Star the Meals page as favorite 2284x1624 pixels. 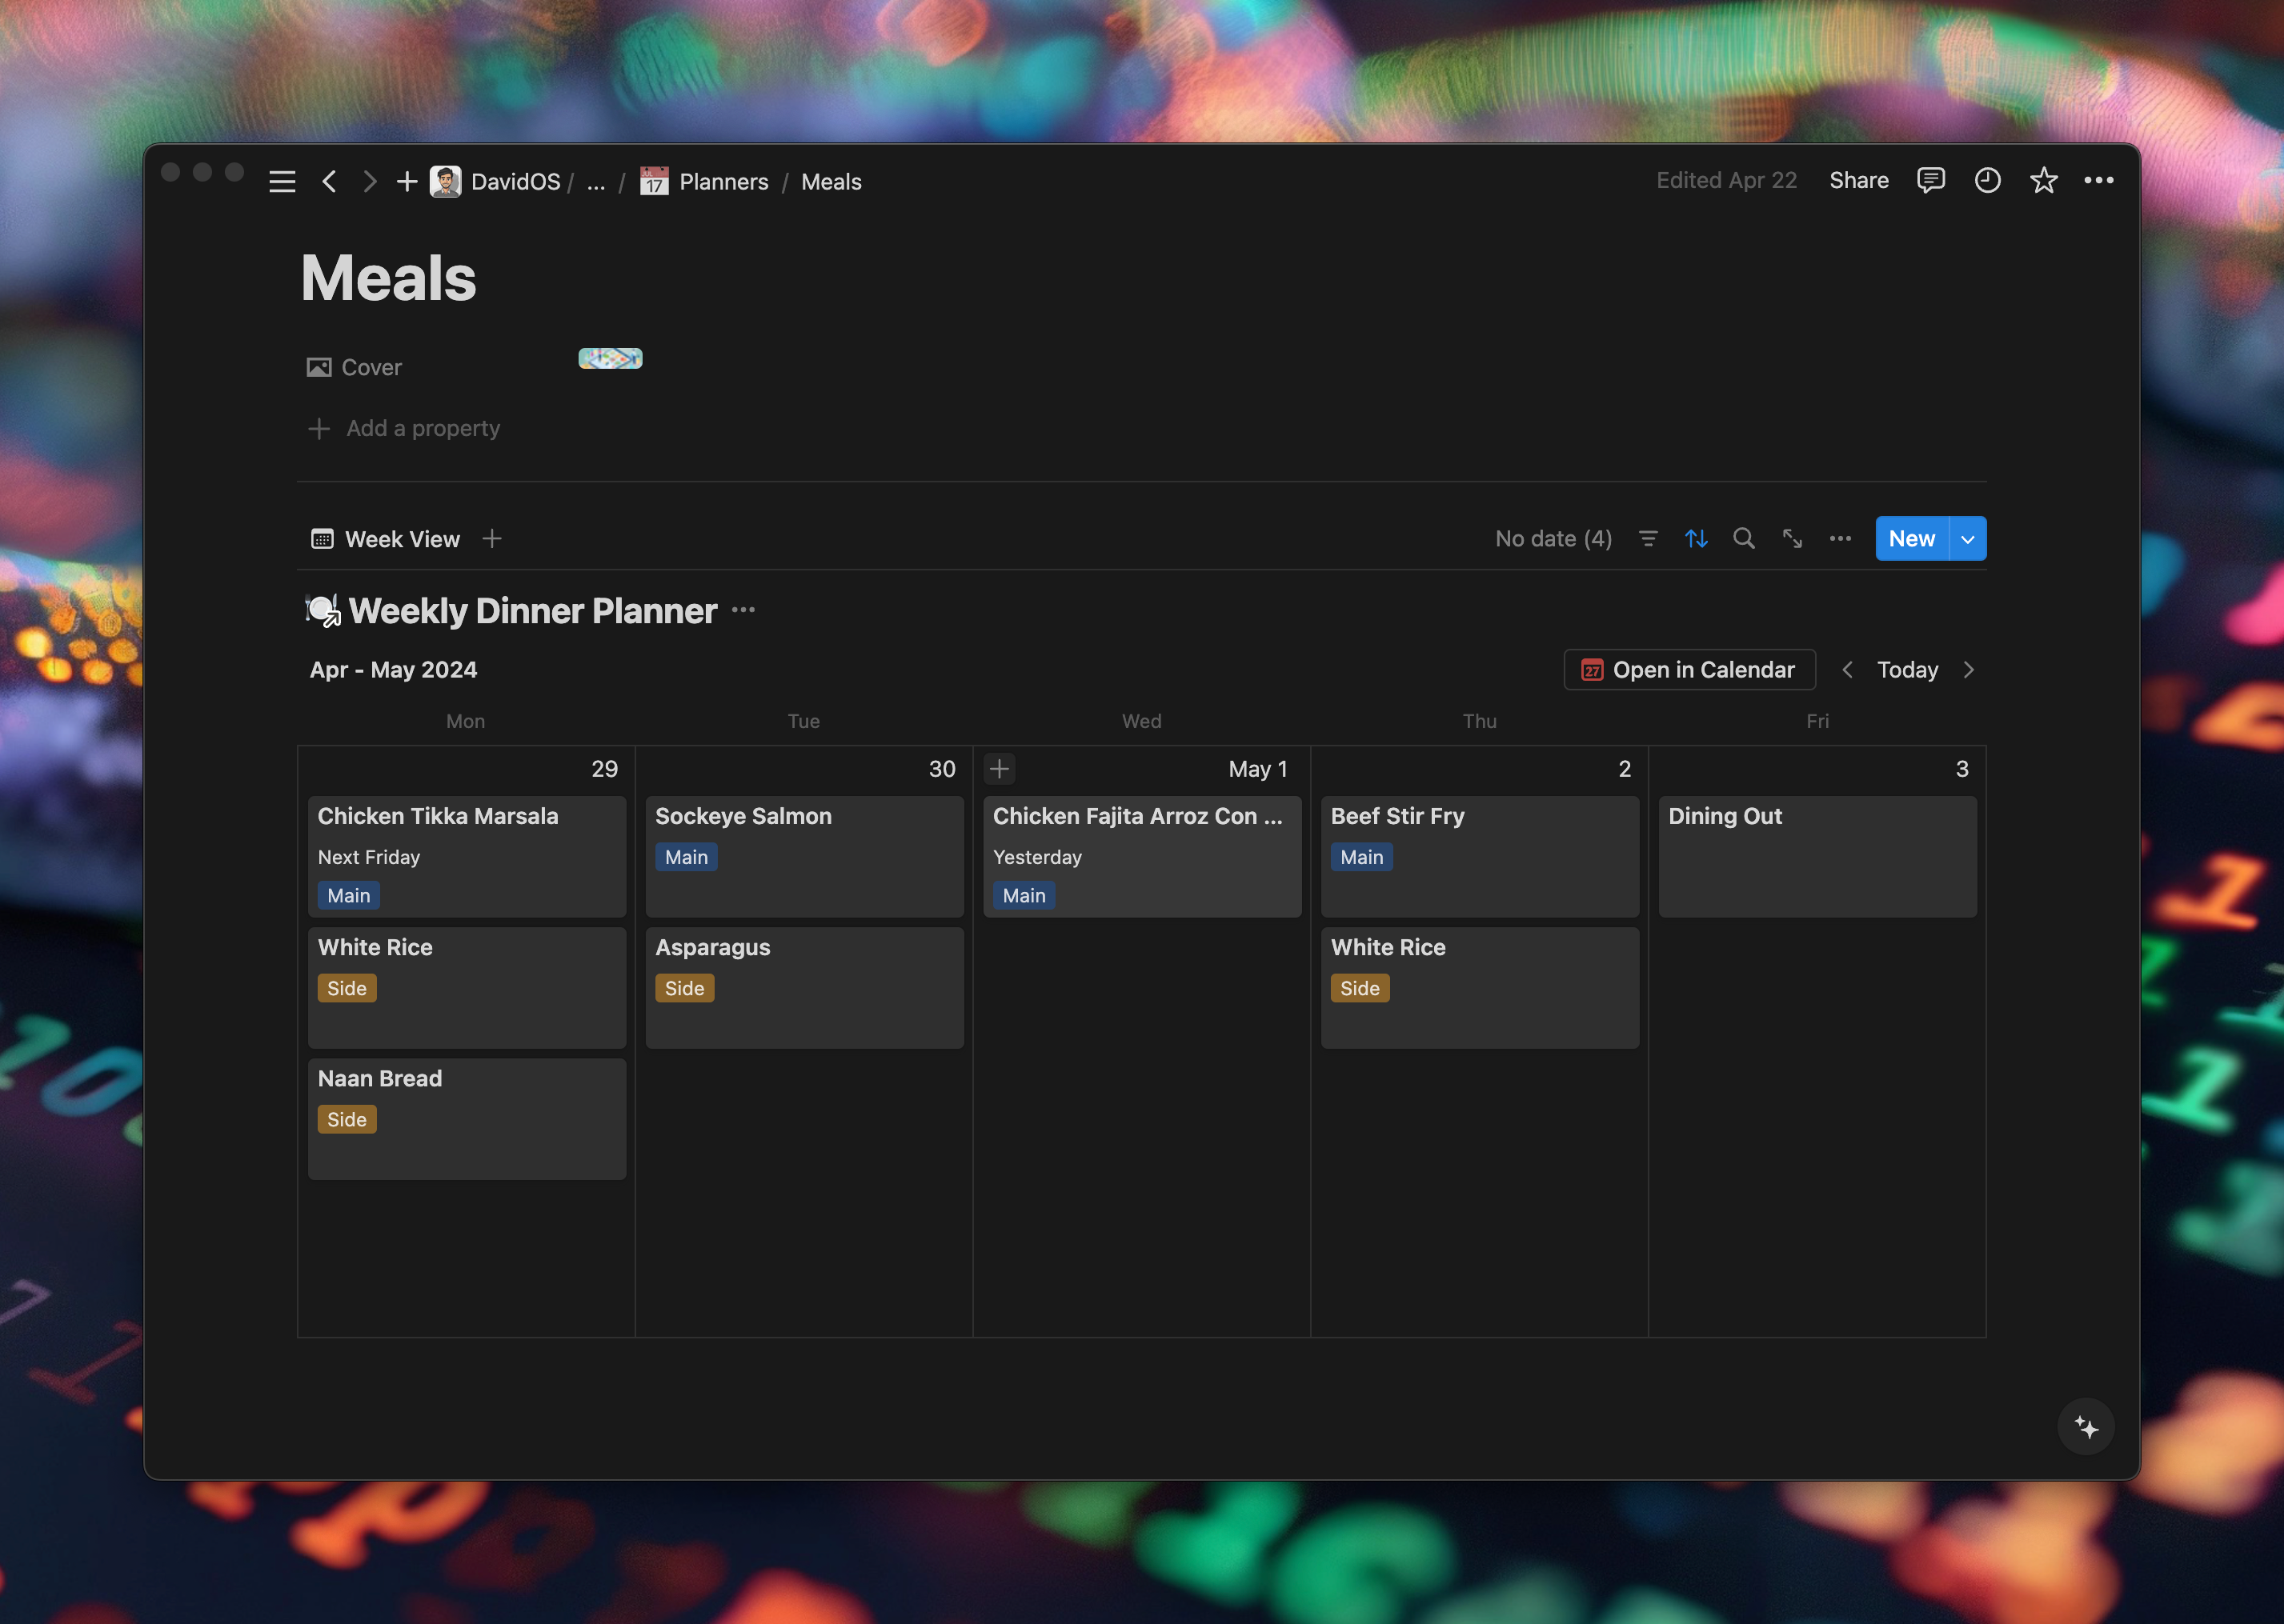2043,181
